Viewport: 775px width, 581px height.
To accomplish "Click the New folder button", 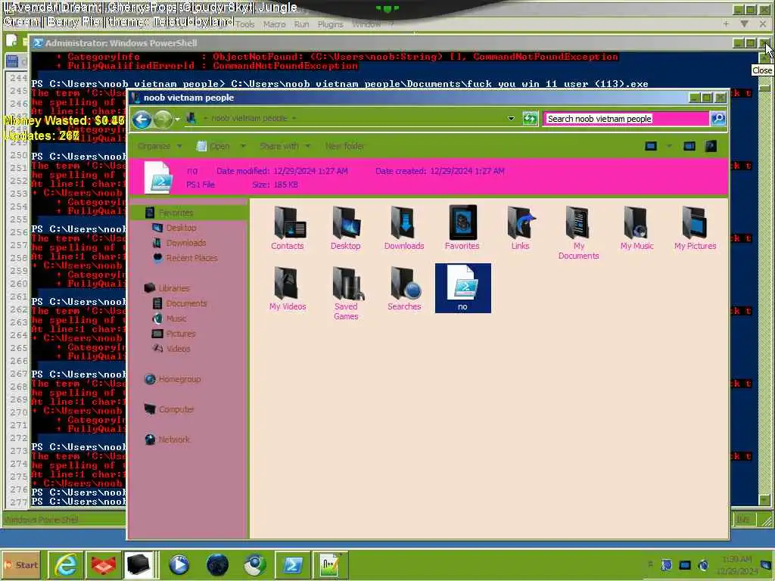I will [x=344, y=146].
